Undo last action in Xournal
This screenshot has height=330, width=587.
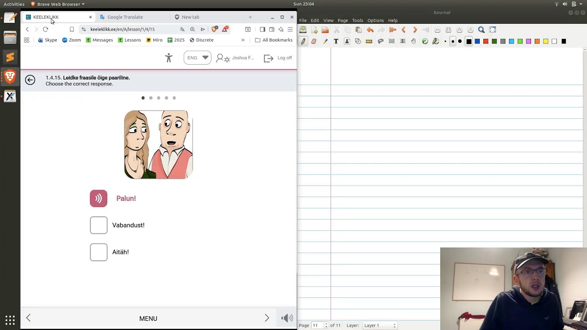point(370,30)
